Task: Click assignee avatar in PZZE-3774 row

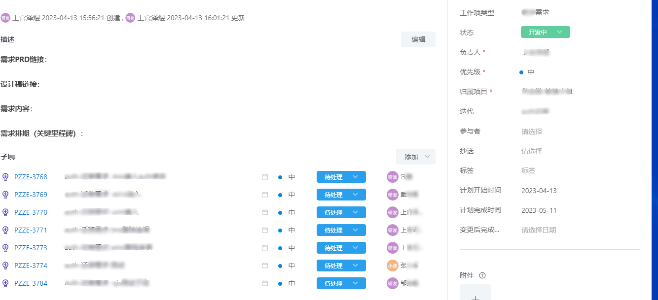Action: click(x=393, y=266)
